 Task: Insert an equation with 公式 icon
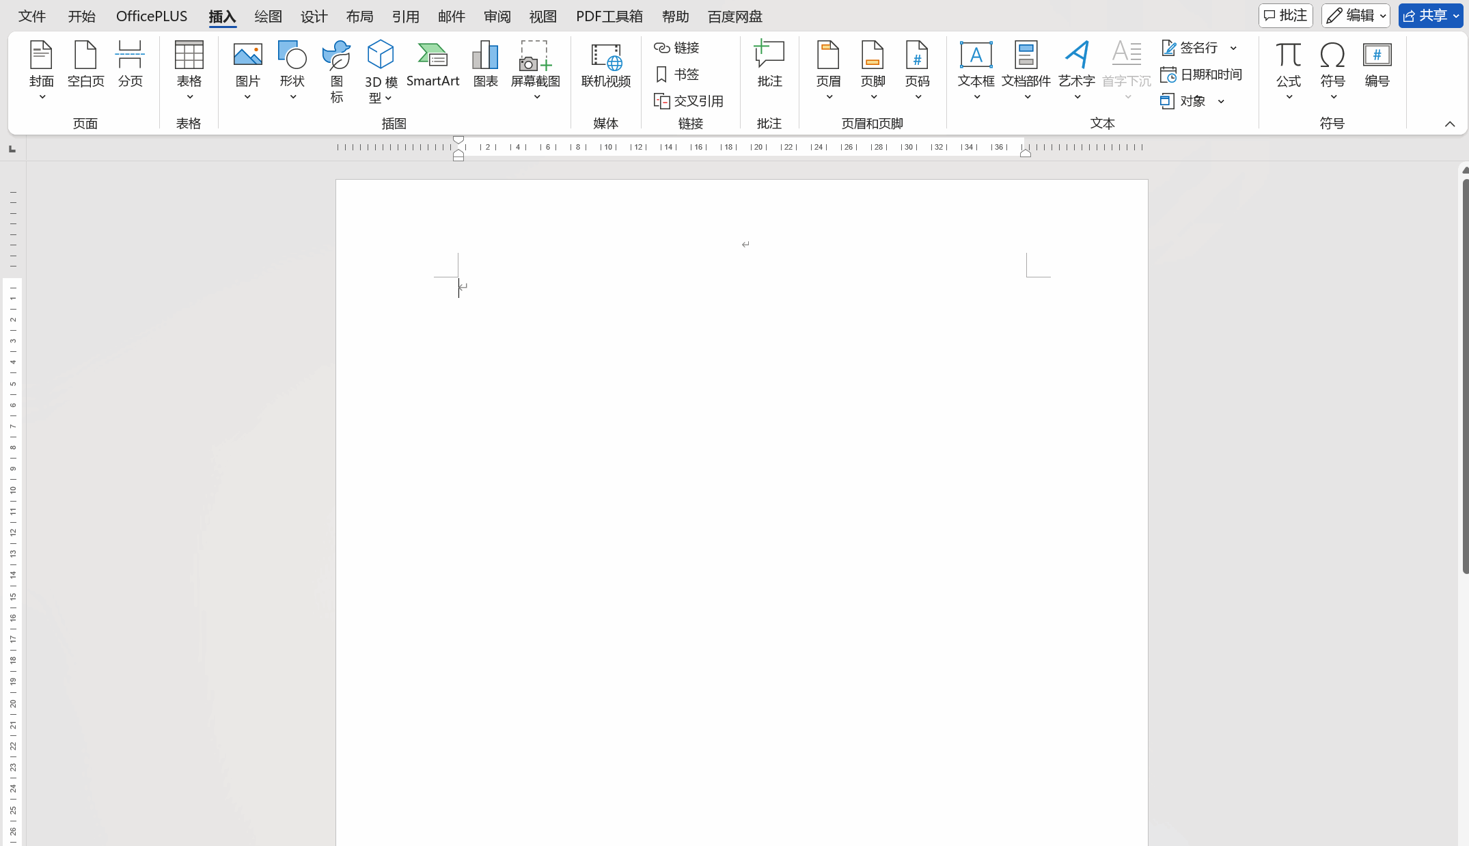click(x=1288, y=56)
